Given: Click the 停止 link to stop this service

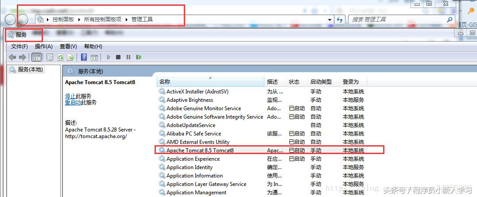Looking at the screenshot, I should tap(70, 96).
